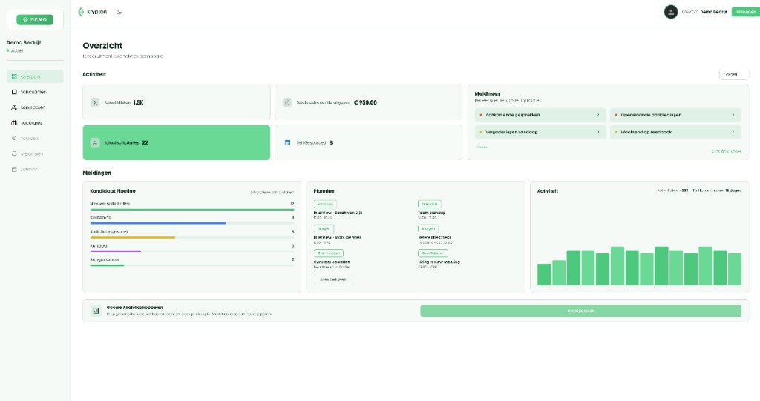Go to the Kandidaten label in the sidebar
760x401 pixels.
pos(33,107)
